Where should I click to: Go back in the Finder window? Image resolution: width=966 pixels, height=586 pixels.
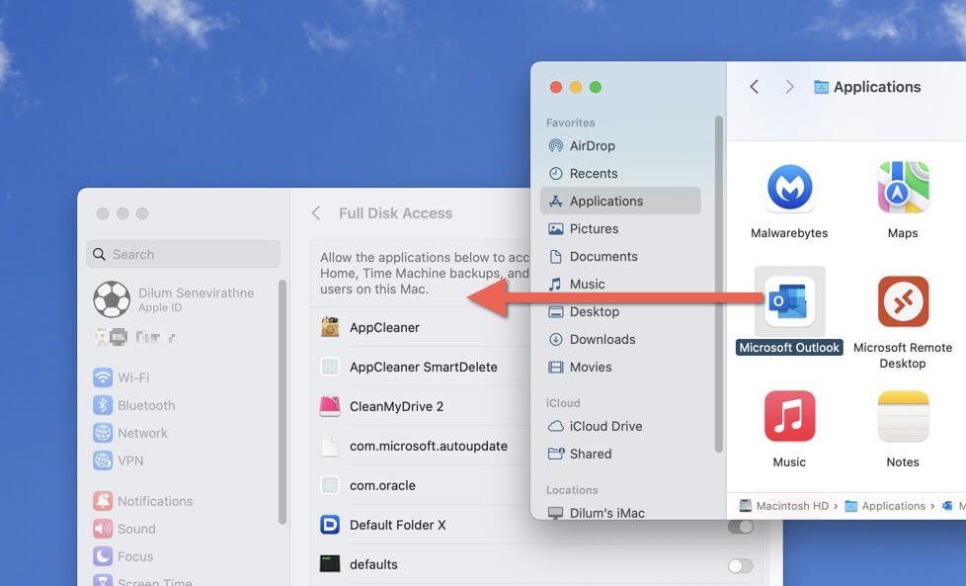point(754,87)
